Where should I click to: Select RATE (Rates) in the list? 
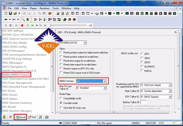(x=10, y=99)
